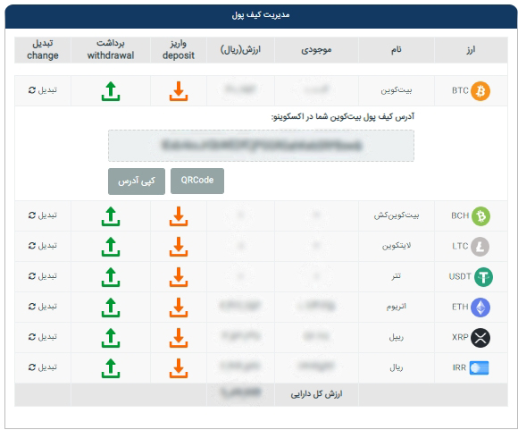The image size is (518, 430).
Task: Click the ارز column header
Action: tap(471, 50)
